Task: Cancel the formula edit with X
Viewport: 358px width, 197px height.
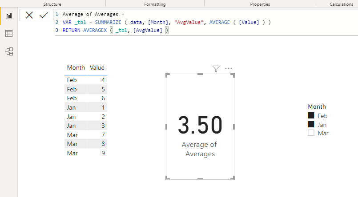Action: (29, 15)
